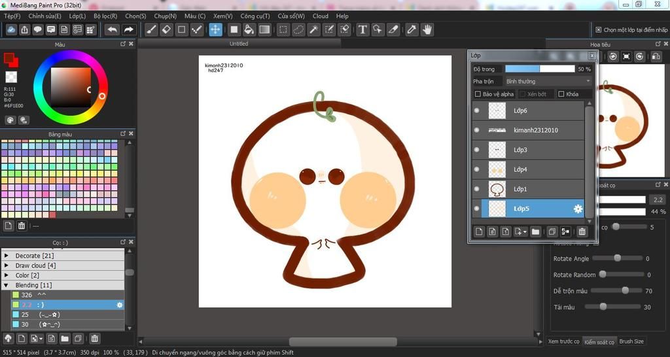This screenshot has height=357, width=670.
Task: Select the Hand pan tool
Action: 427,29
